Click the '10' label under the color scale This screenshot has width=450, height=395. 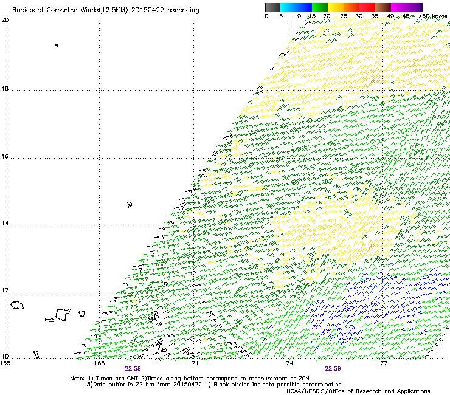[297, 16]
